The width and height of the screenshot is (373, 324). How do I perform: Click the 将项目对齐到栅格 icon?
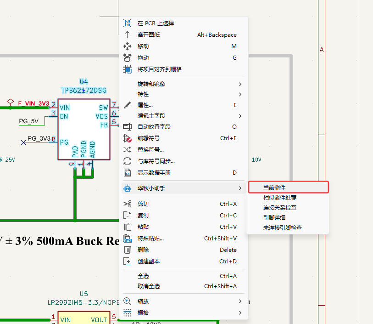coord(128,69)
